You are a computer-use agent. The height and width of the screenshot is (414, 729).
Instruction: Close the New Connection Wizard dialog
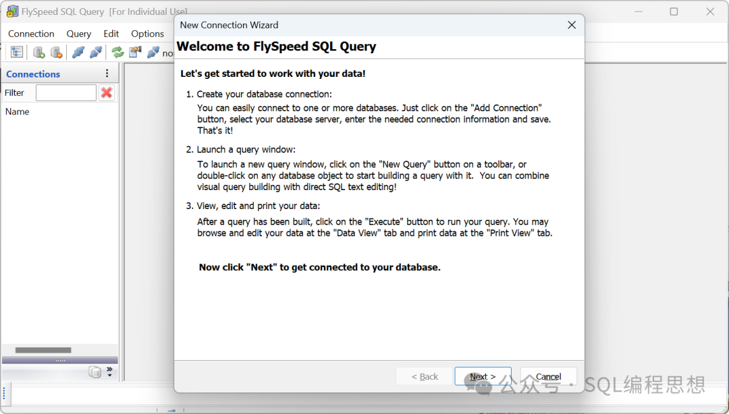pyautogui.click(x=571, y=25)
